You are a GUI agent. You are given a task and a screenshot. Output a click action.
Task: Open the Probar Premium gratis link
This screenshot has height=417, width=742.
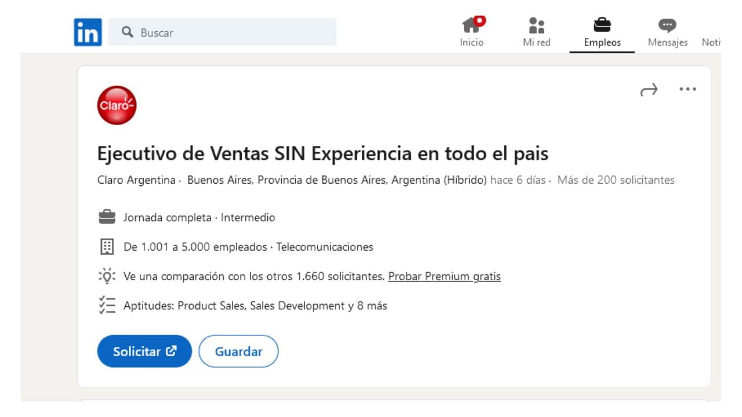[x=445, y=276]
